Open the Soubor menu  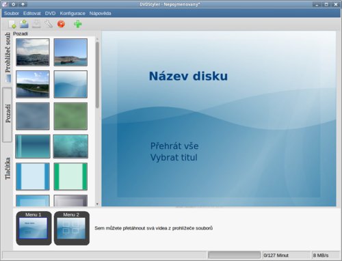coord(12,14)
